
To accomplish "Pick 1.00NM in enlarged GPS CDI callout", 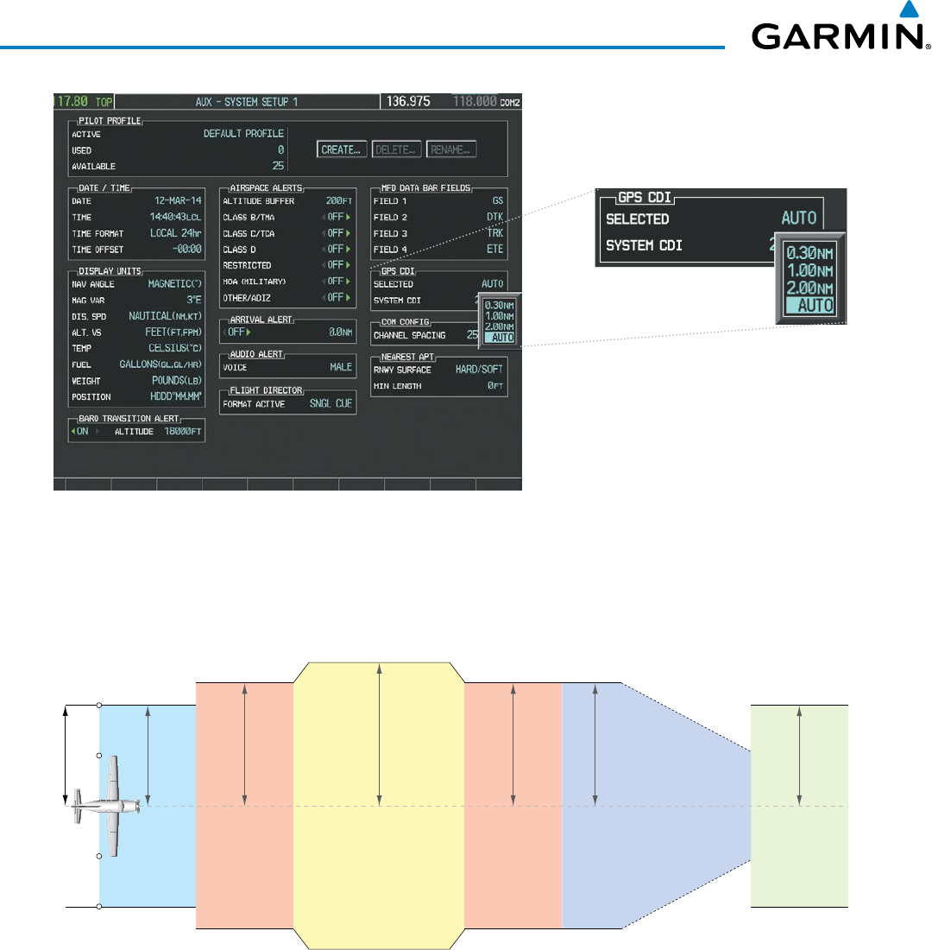I will pyautogui.click(x=809, y=271).
